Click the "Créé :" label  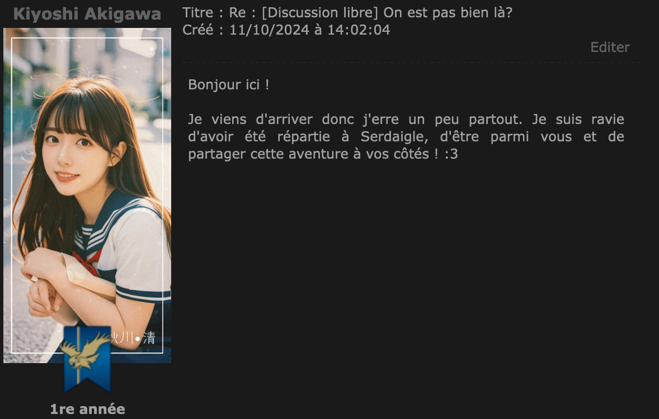tap(203, 30)
